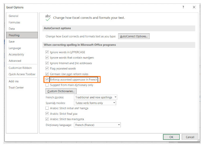Open the Customize Ribbon section
The width and height of the screenshot is (201, 145).
(x=20, y=68)
